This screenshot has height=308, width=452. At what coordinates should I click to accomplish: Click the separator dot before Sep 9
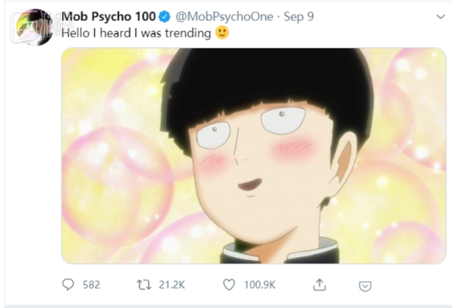click(x=278, y=16)
